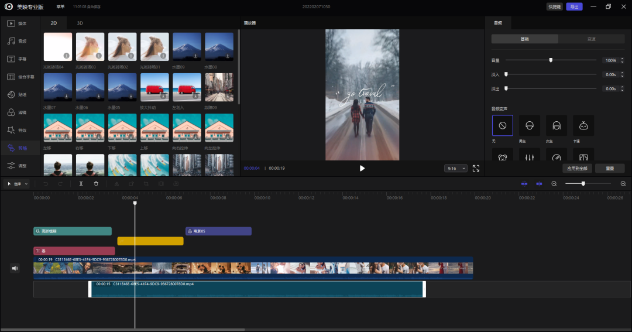Click the volume 100% value field
632x332 pixels.
click(x=610, y=60)
